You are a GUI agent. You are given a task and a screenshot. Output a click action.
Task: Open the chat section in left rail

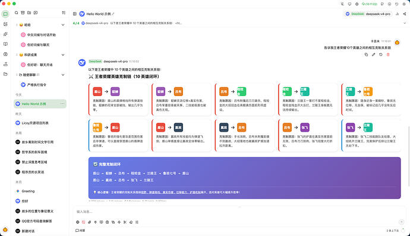pyautogui.click(x=5, y=14)
